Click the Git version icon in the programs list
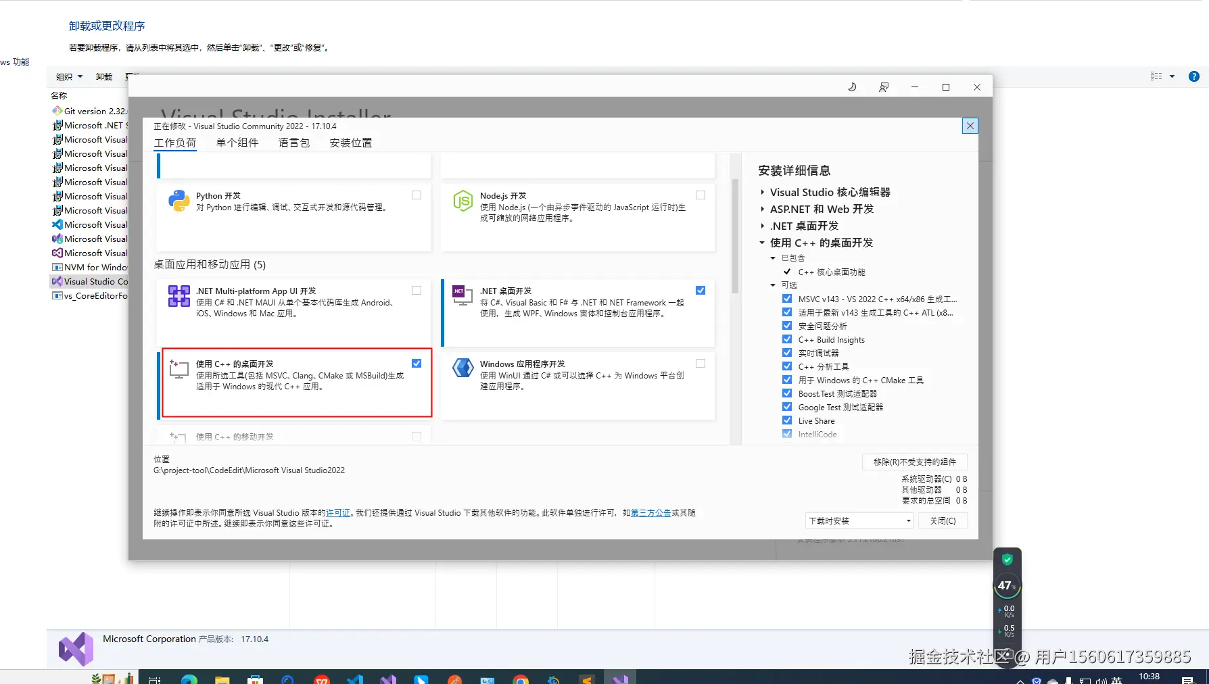Image resolution: width=1209 pixels, height=684 pixels. click(x=57, y=111)
